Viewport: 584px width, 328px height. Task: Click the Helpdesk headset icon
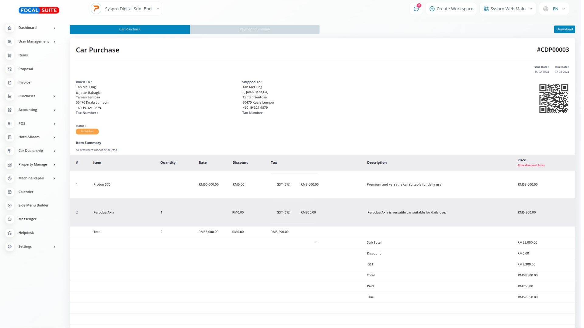(x=10, y=233)
